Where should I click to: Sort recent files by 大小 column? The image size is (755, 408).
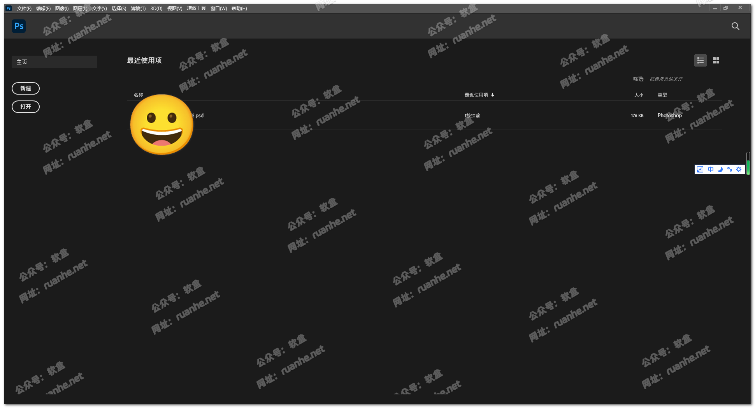tap(639, 95)
